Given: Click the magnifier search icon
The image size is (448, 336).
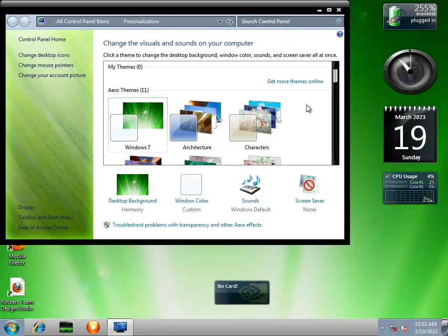Looking at the screenshot, I should (338, 21).
